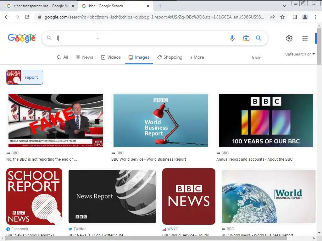
Task: Search by image using the camera icon
Action: (246, 38)
